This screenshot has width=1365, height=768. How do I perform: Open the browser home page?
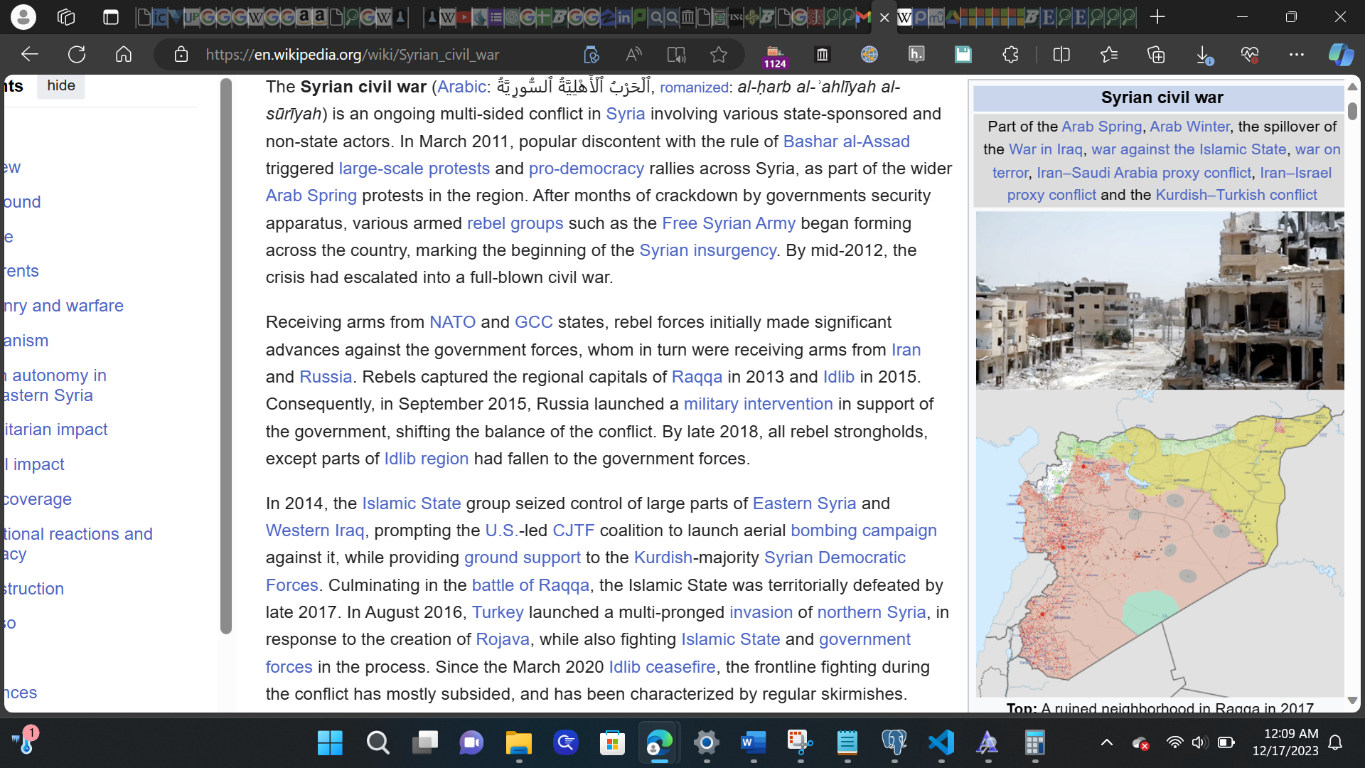[124, 54]
